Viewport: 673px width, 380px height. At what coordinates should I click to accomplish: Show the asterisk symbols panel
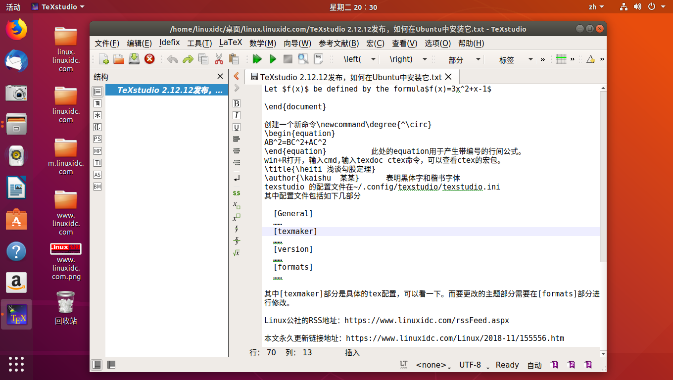[x=97, y=115]
